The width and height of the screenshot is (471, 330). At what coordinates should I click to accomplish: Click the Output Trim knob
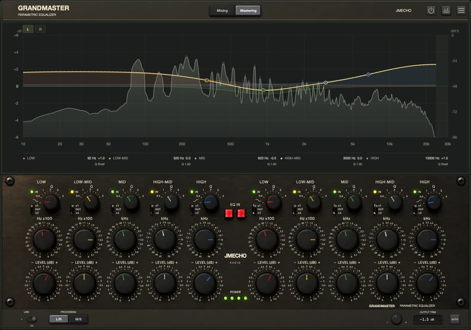point(396,319)
